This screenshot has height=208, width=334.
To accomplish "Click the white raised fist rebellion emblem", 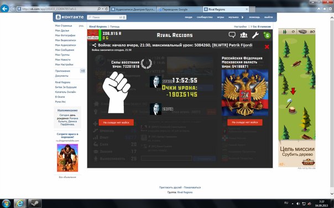I will (116, 92).
